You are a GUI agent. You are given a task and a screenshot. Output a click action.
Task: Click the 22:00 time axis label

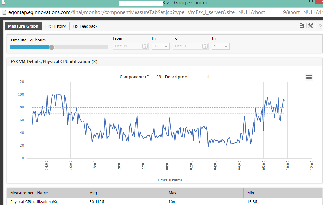click(143, 165)
